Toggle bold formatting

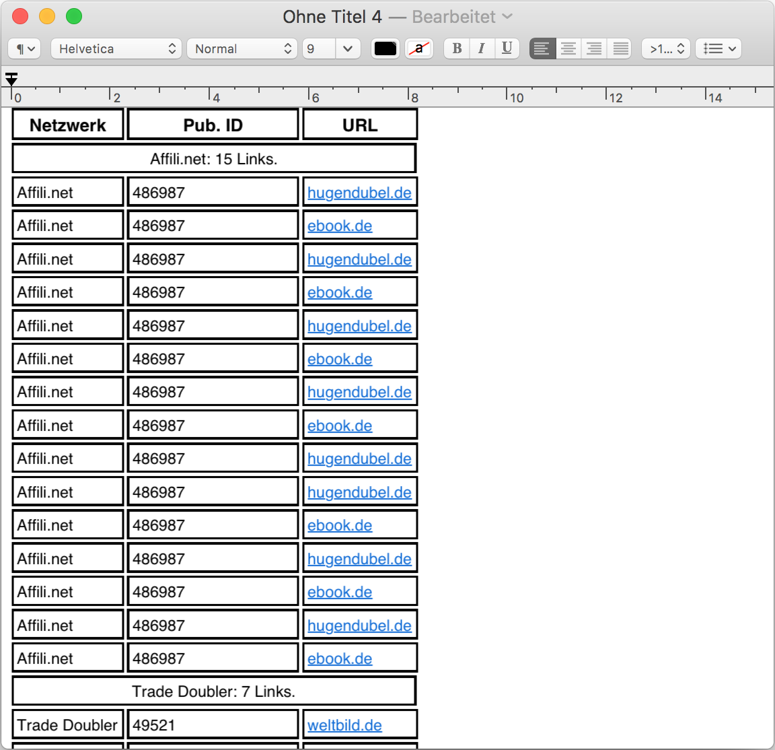tap(457, 48)
